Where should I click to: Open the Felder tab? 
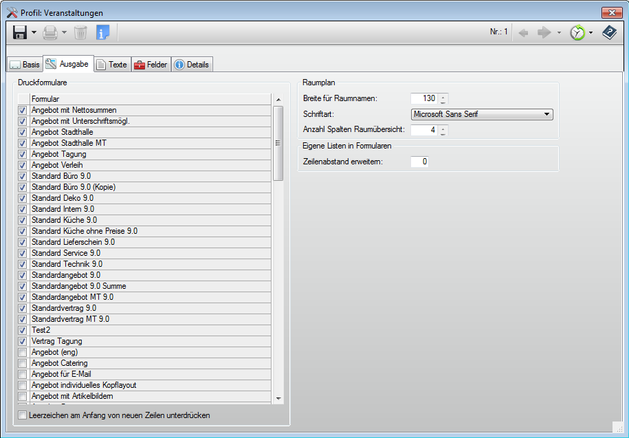[x=151, y=65]
